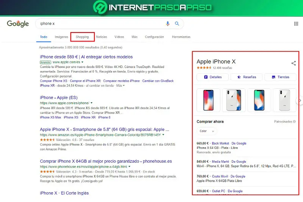Click the magnifier search icon
The width and height of the screenshot is (303, 202).
[x=177, y=23]
